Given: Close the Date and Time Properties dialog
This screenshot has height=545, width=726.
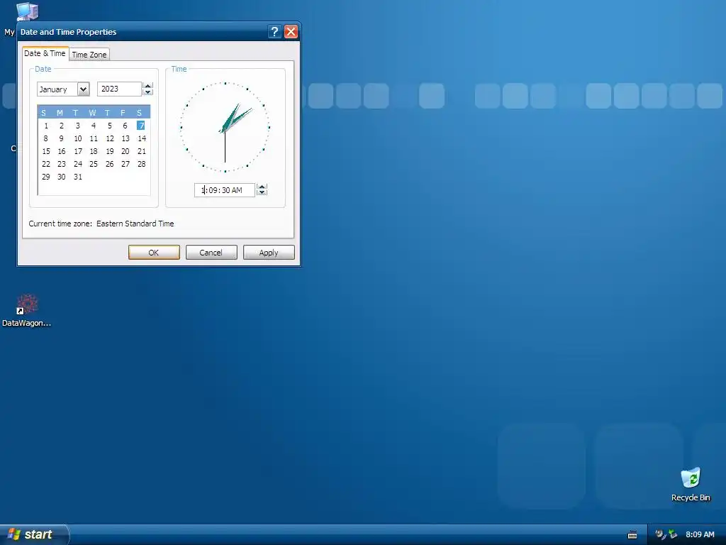Looking at the screenshot, I should pyautogui.click(x=291, y=31).
